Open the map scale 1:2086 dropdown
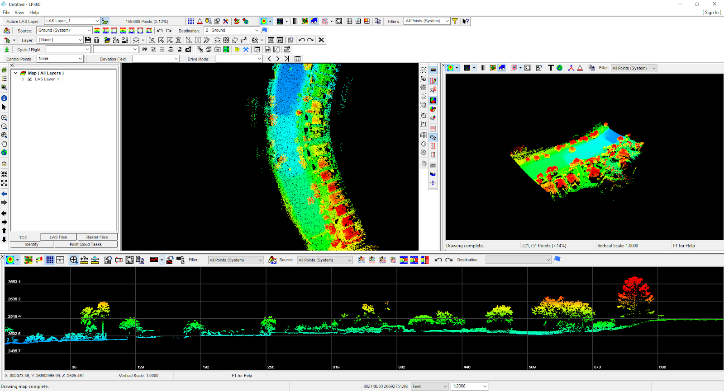Screen dimensions: 724x391 click(484, 386)
